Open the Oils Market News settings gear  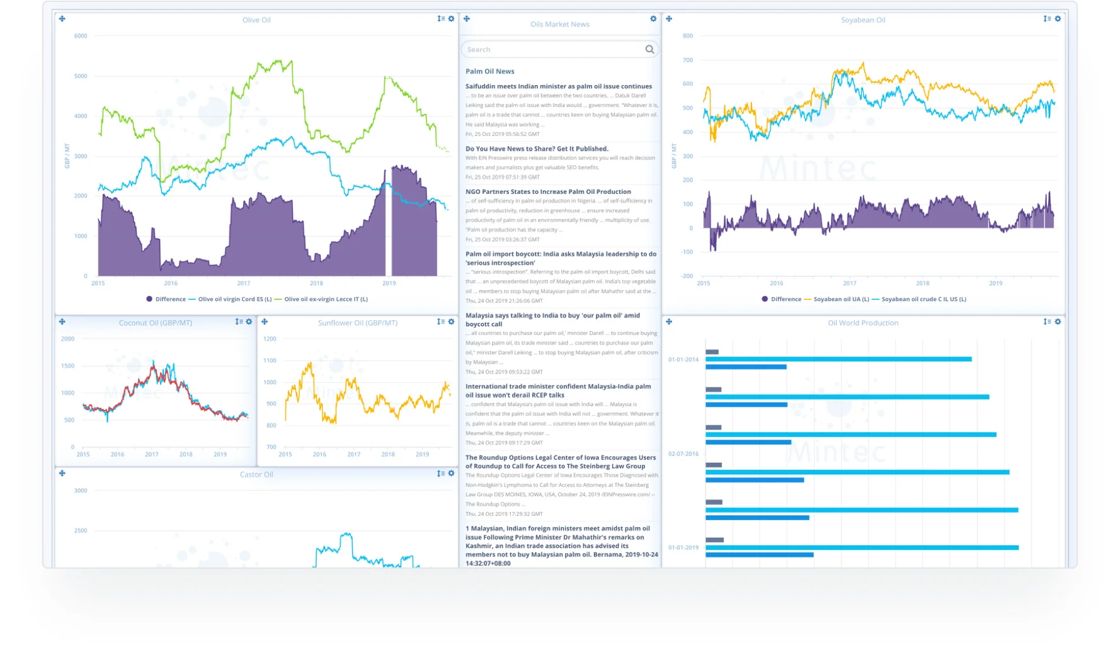coord(653,19)
